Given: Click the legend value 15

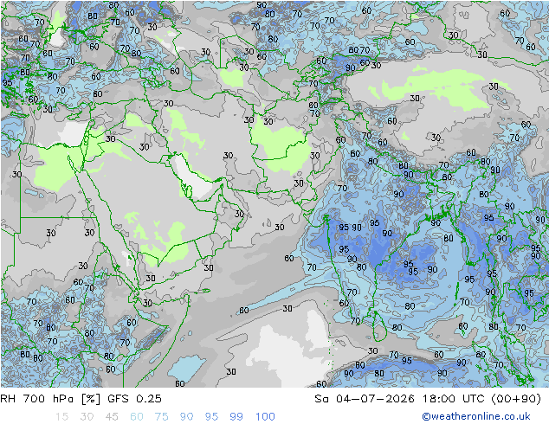Looking at the screenshot, I should 61,417.
